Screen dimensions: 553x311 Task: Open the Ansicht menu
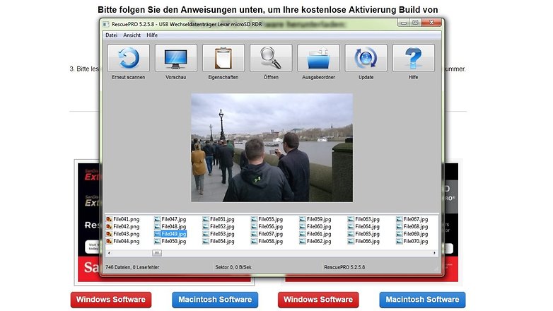click(132, 35)
